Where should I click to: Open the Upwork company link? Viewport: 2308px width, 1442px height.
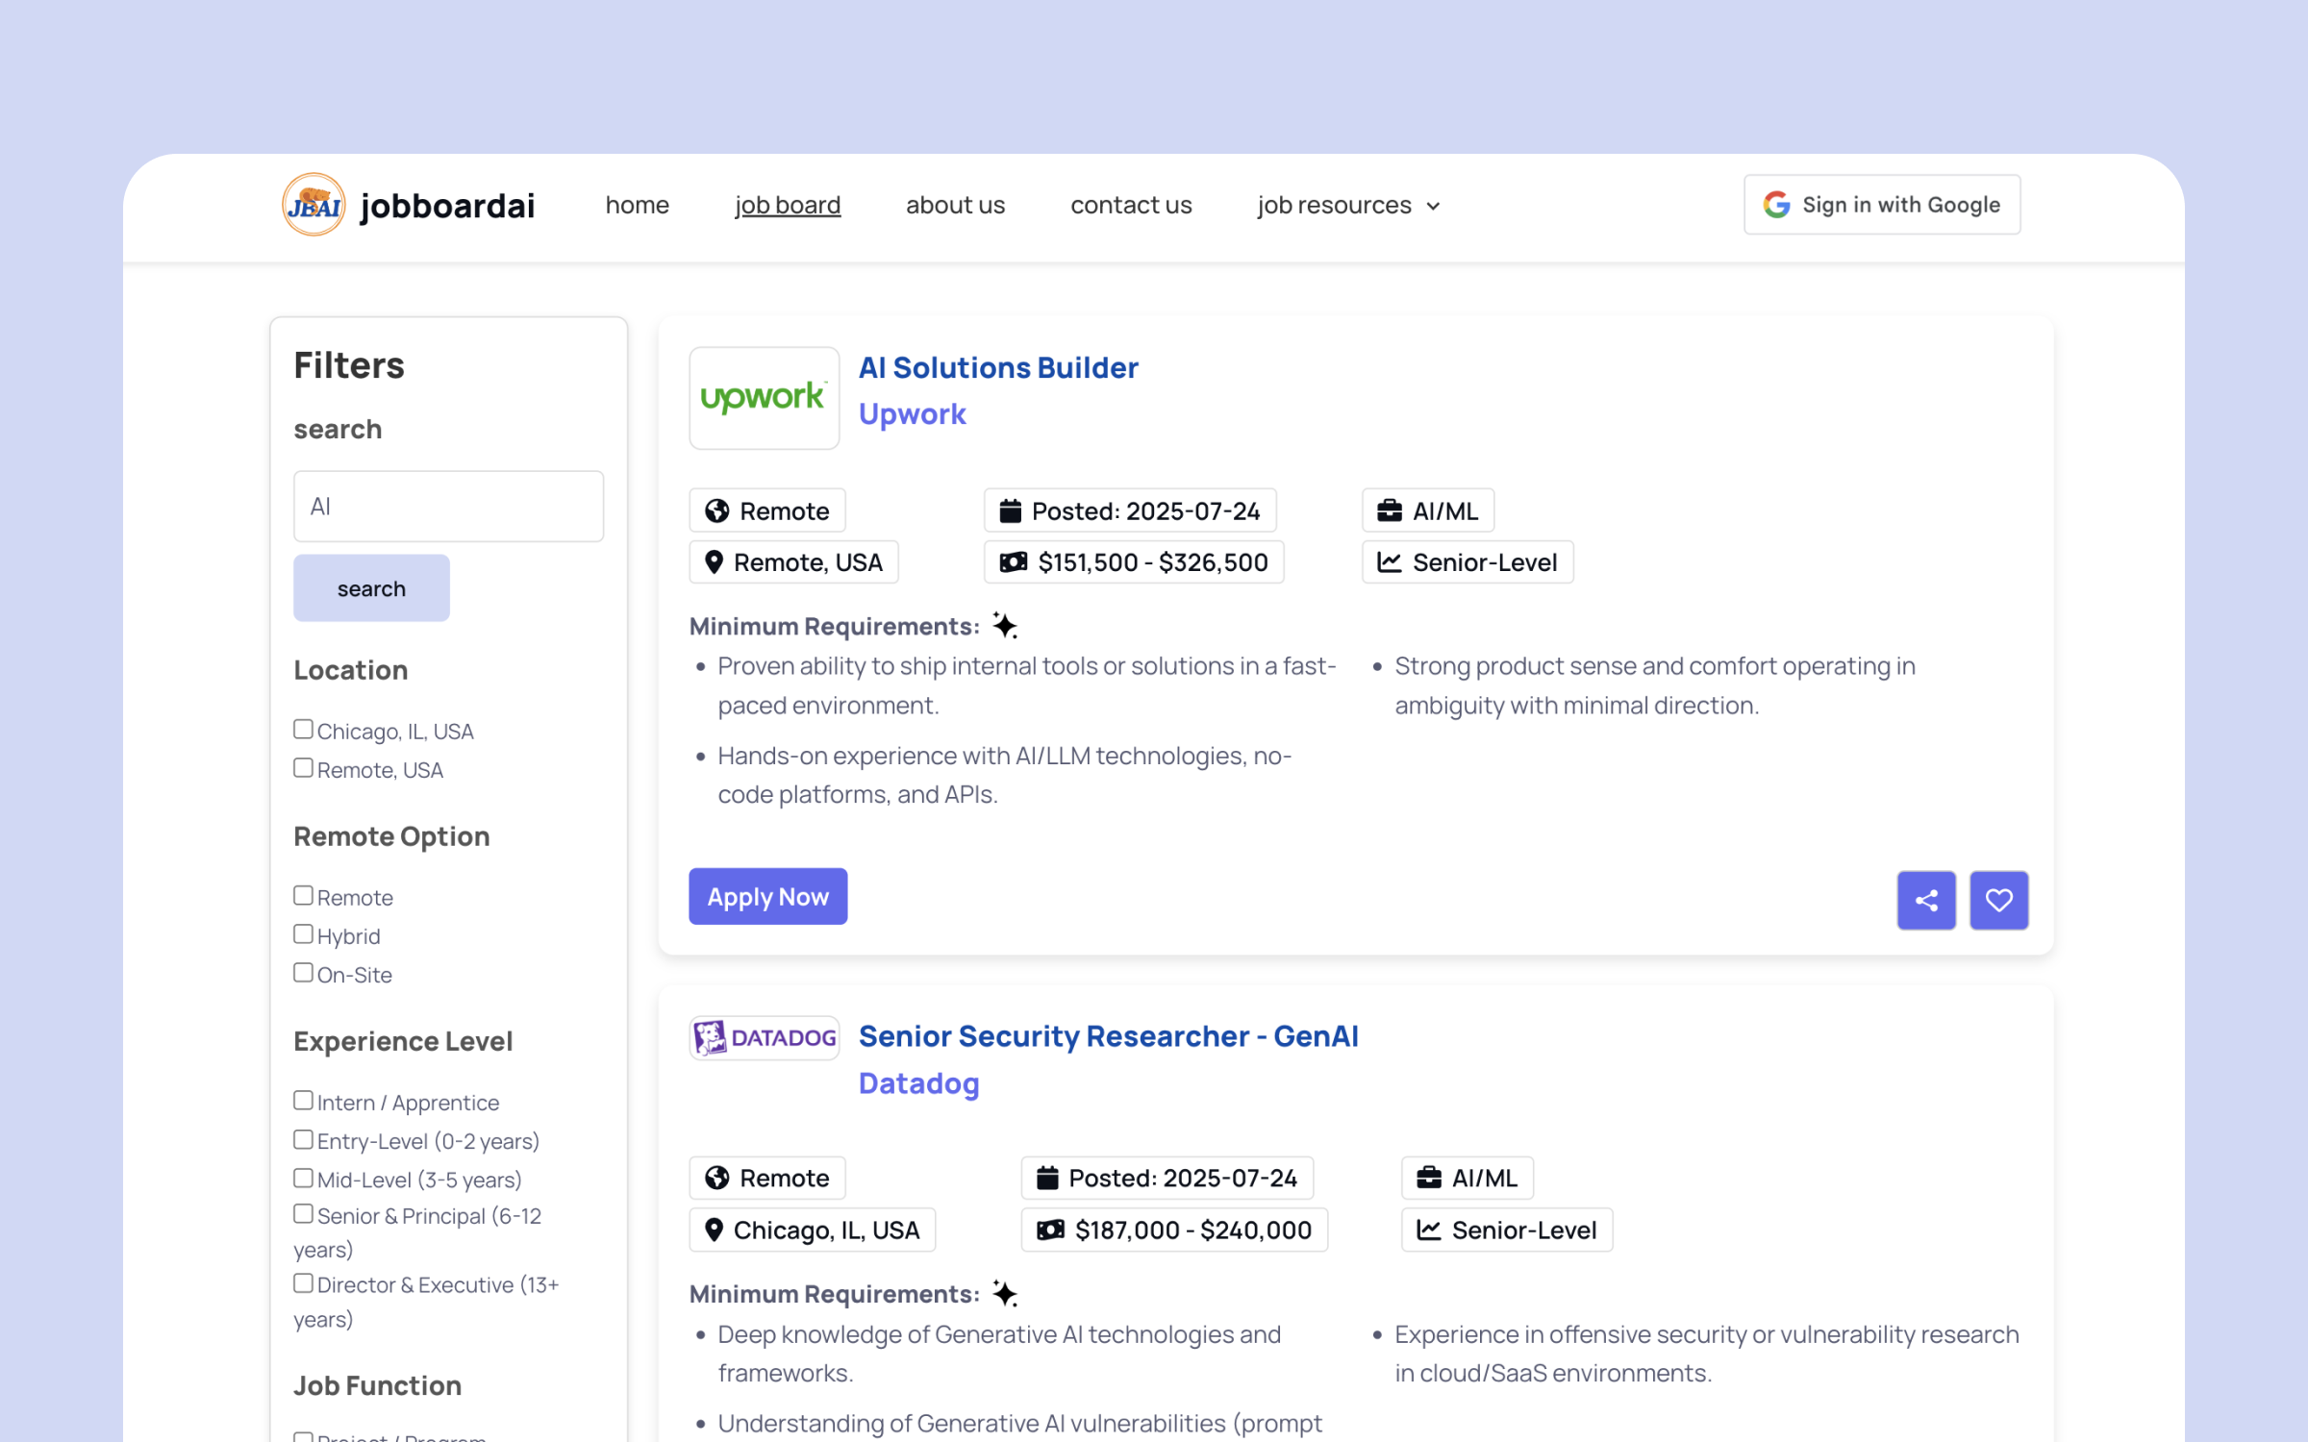pos(912,413)
